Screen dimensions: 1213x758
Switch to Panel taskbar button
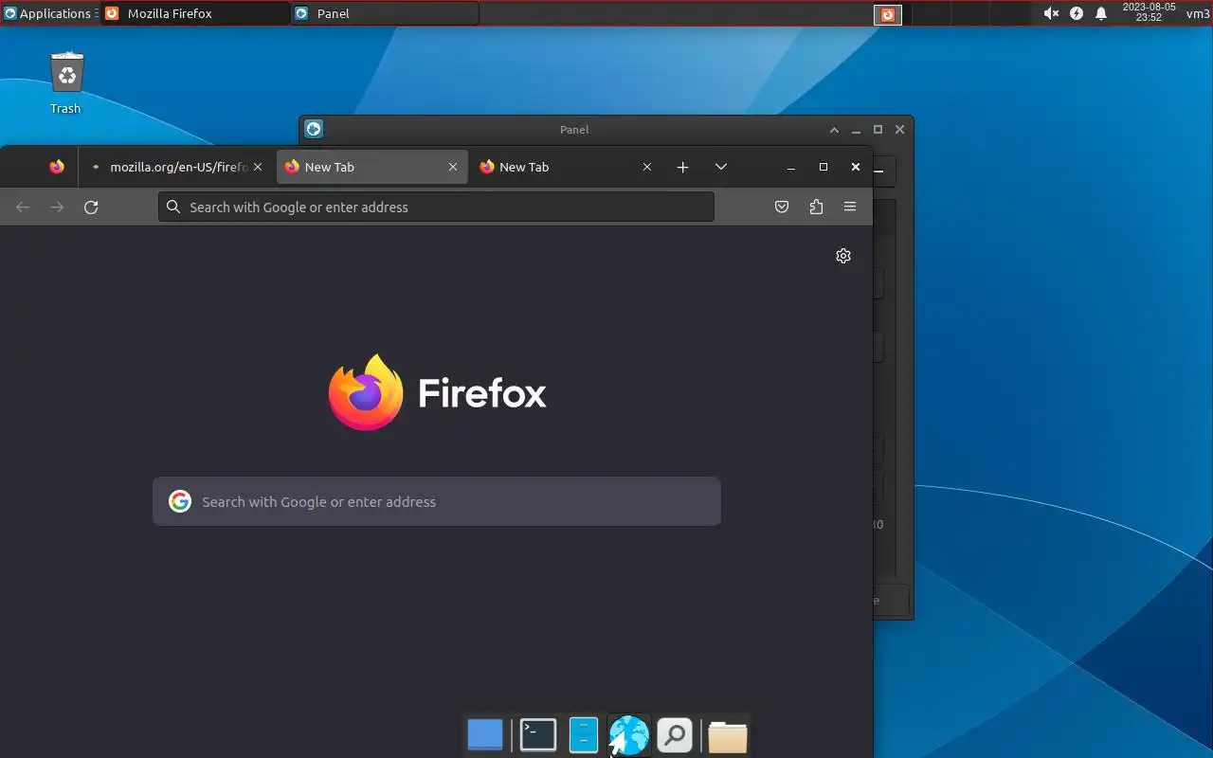(385, 13)
